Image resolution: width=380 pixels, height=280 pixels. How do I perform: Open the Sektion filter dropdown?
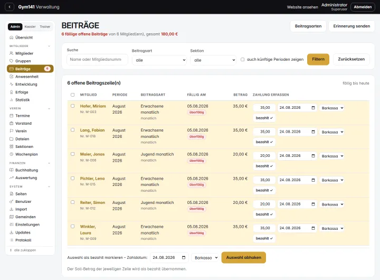pos(213,60)
